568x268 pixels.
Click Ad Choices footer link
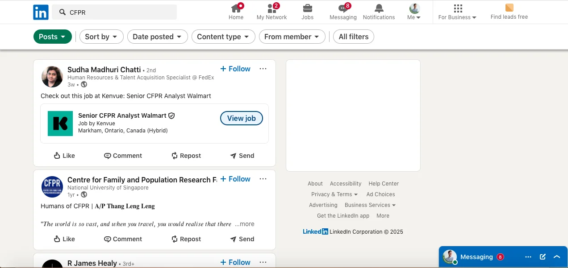click(x=380, y=194)
